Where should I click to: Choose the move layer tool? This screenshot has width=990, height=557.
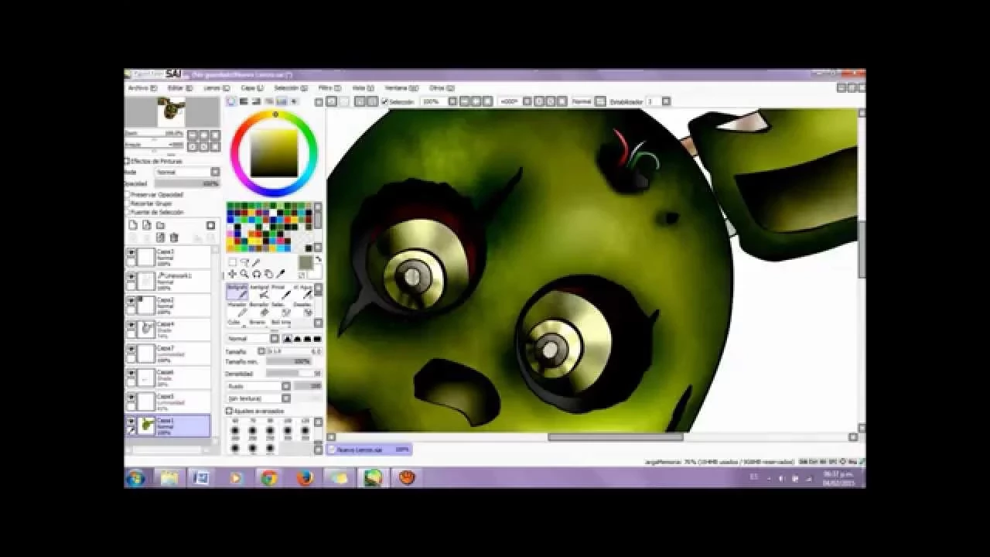(232, 274)
